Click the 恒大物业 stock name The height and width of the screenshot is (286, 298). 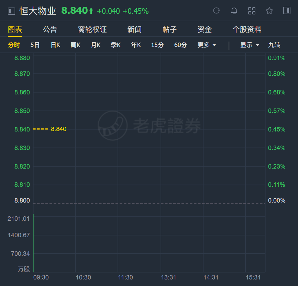[37, 11]
